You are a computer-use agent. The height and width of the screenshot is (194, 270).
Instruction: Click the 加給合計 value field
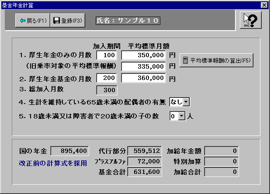pyautogui.click(x=222, y=172)
